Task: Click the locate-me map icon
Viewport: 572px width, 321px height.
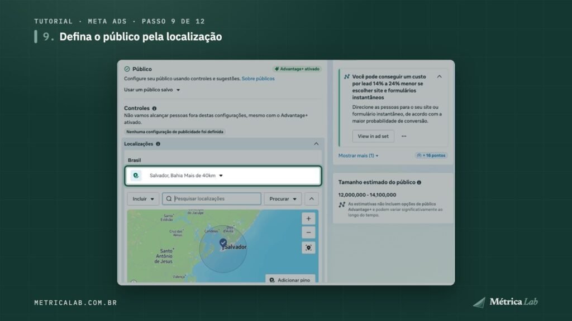Action: [x=308, y=248]
